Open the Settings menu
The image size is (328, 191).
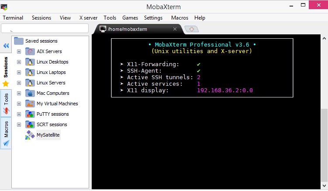click(153, 18)
